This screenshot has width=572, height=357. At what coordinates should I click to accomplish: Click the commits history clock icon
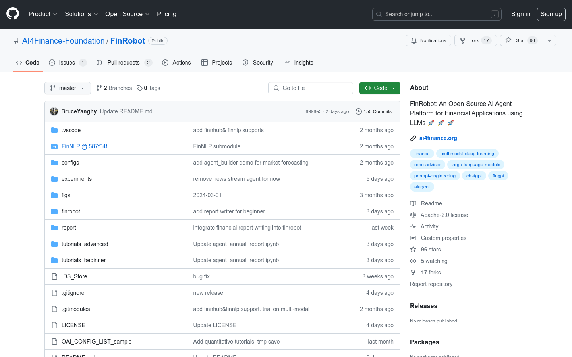[x=358, y=111]
